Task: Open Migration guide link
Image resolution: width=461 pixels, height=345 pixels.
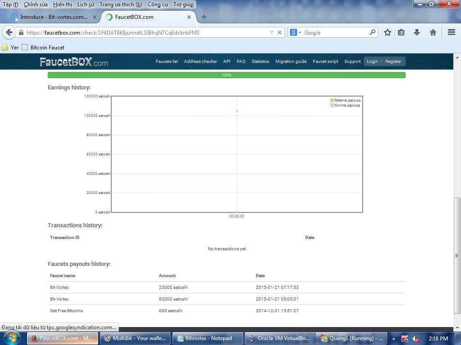Action: pos(291,61)
